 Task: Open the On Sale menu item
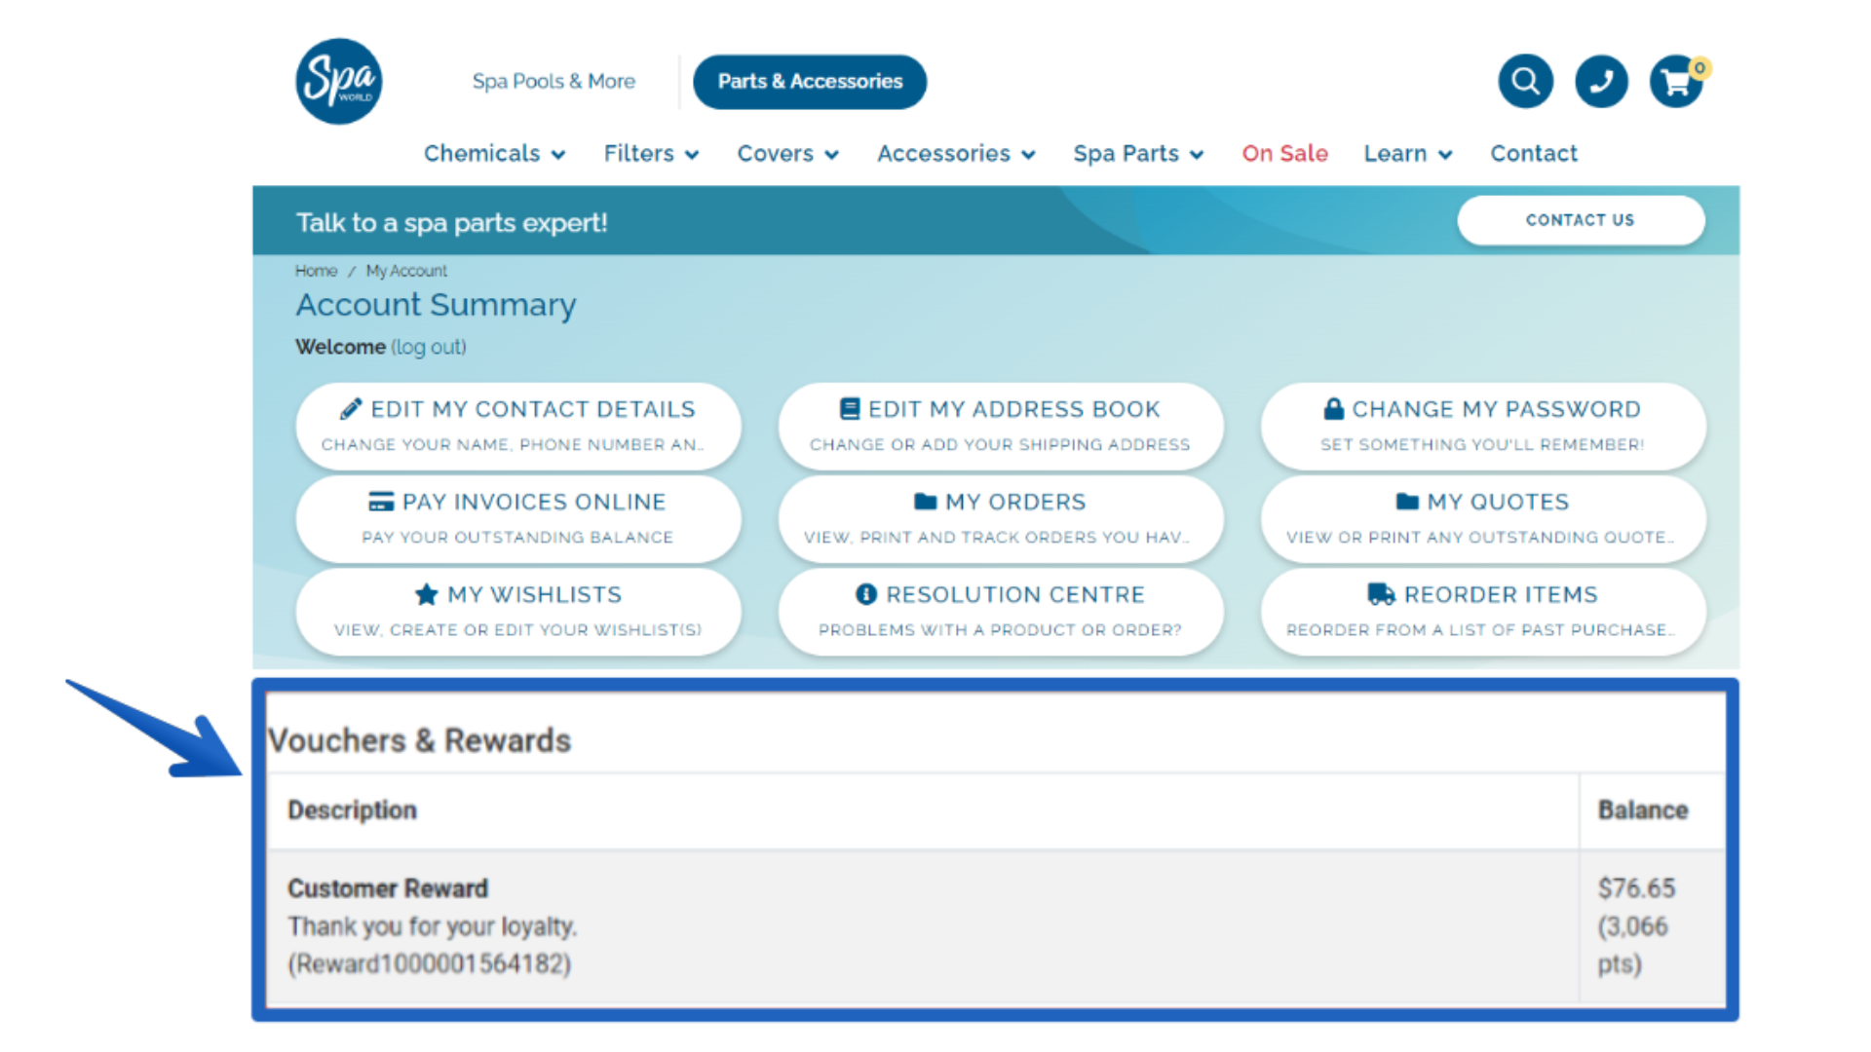[1284, 154]
